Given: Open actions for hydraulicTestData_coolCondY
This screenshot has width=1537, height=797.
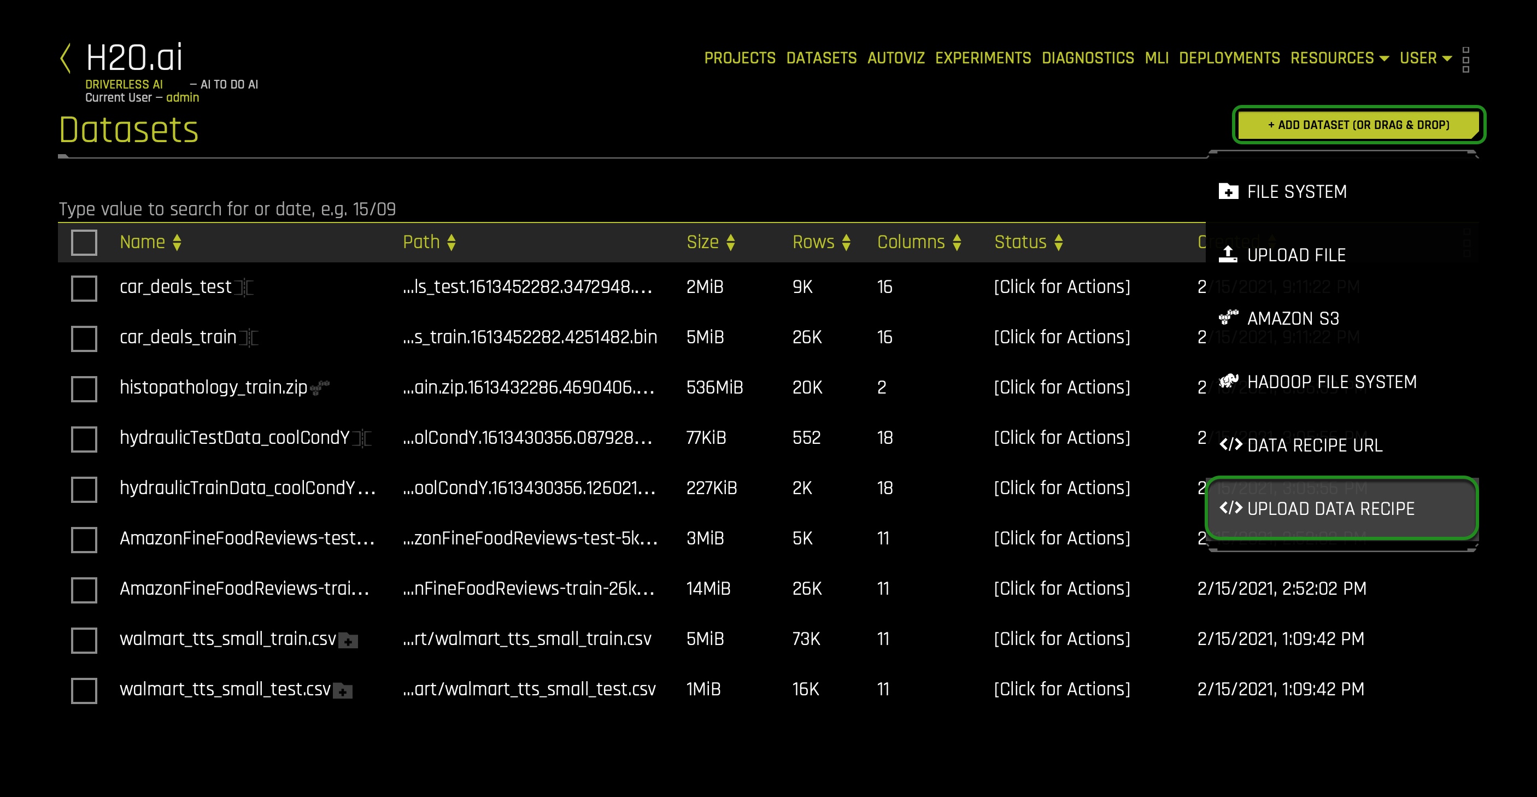Looking at the screenshot, I should [x=1062, y=438].
